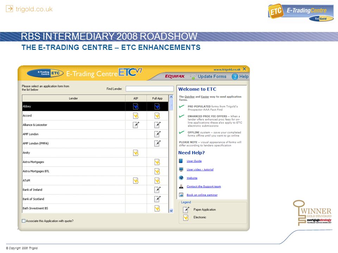
Task: Open Book an online seminar link
Action: [x=202, y=195]
